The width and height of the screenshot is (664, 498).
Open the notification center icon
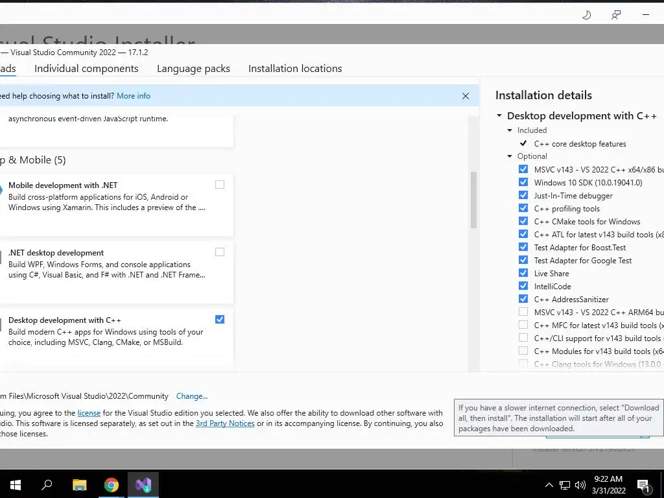tap(643, 486)
